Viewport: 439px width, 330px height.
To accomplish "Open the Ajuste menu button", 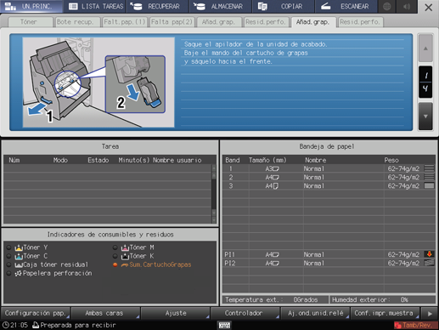I will click(176, 313).
